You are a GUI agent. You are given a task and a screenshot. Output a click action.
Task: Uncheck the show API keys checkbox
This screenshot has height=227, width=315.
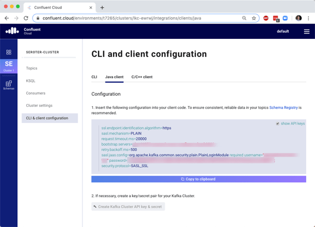[x=278, y=123]
